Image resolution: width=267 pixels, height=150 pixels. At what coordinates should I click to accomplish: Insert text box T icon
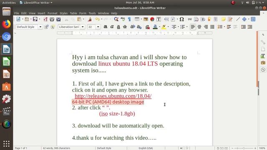tap(159, 19)
